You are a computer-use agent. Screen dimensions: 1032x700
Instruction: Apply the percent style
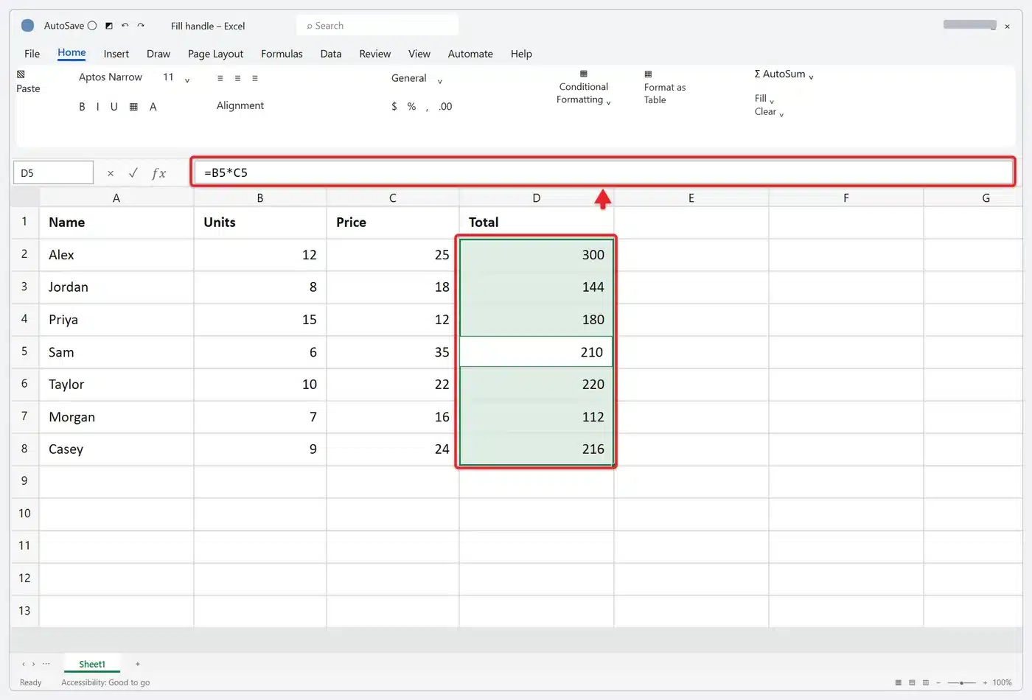pyautogui.click(x=411, y=107)
